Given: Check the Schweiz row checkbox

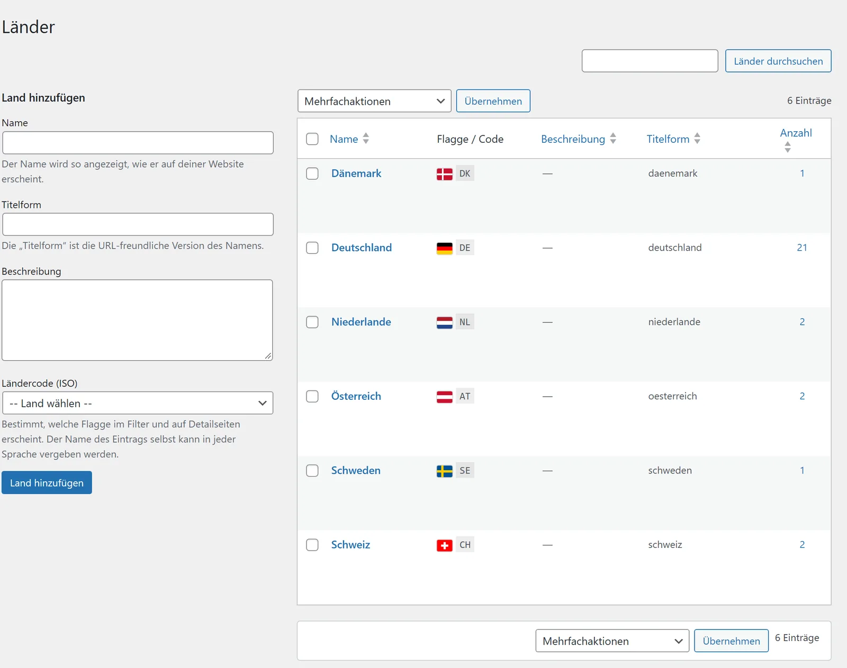Looking at the screenshot, I should coord(312,545).
